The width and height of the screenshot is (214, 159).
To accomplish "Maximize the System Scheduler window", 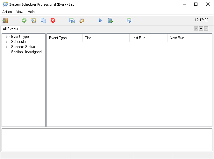I will click(x=196, y=4).
